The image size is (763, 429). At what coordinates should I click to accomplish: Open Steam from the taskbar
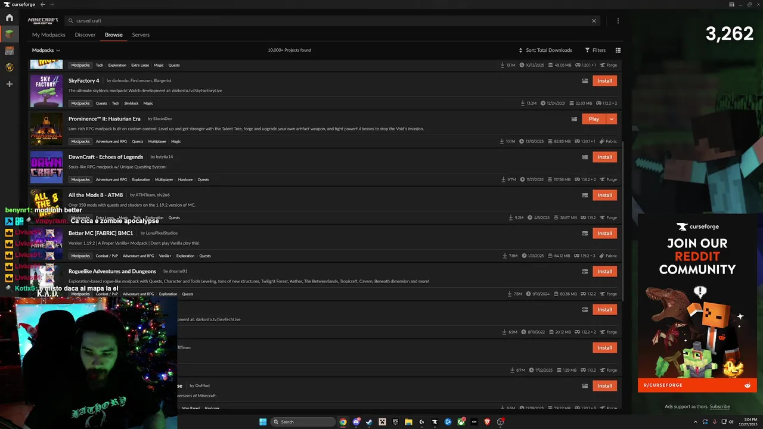(369, 422)
